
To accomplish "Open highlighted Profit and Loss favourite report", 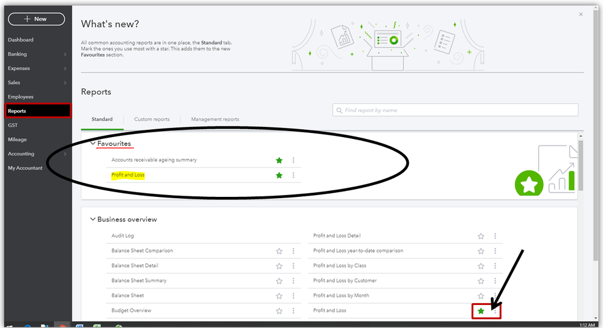I will [x=128, y=175].
